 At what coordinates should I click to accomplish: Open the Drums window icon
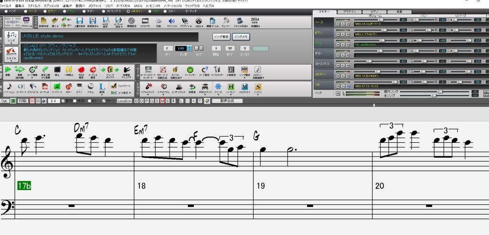click(91, 87)
